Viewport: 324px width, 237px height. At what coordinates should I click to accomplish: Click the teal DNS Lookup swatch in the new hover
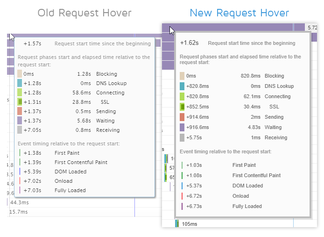click(x=182, y=86)
